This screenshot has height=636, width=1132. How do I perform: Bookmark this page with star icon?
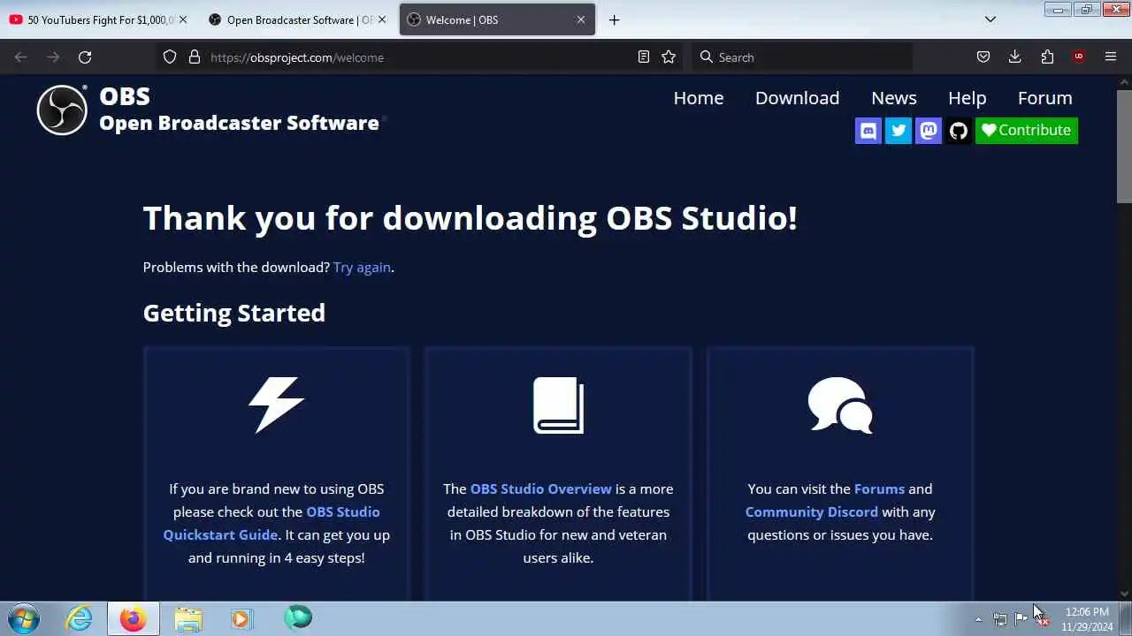[669, 57]
